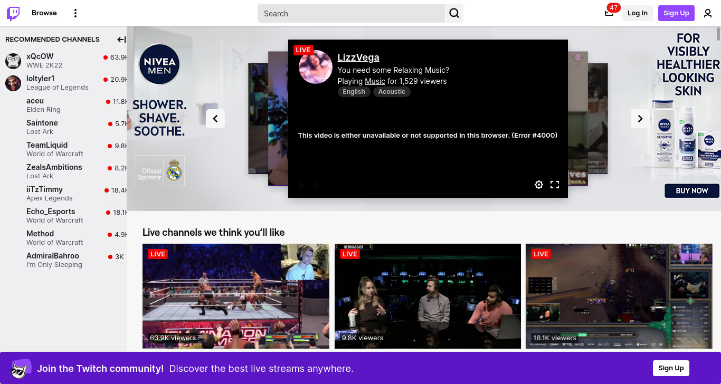Screen dimensions: 721x384
Task: Open the game stream with 18.1K viewers
Action: point(619,296)
